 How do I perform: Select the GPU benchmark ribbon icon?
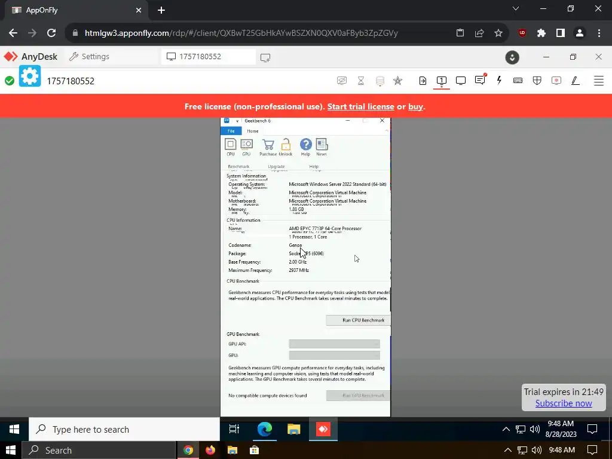246,147
